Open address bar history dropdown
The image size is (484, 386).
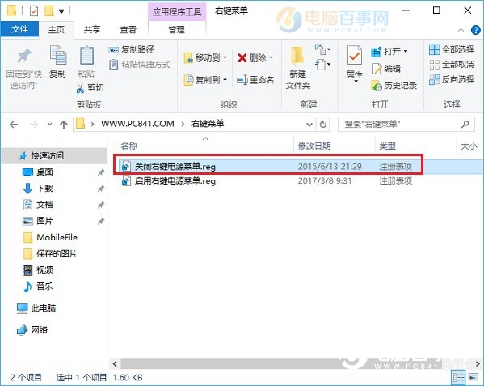point(309,125)
